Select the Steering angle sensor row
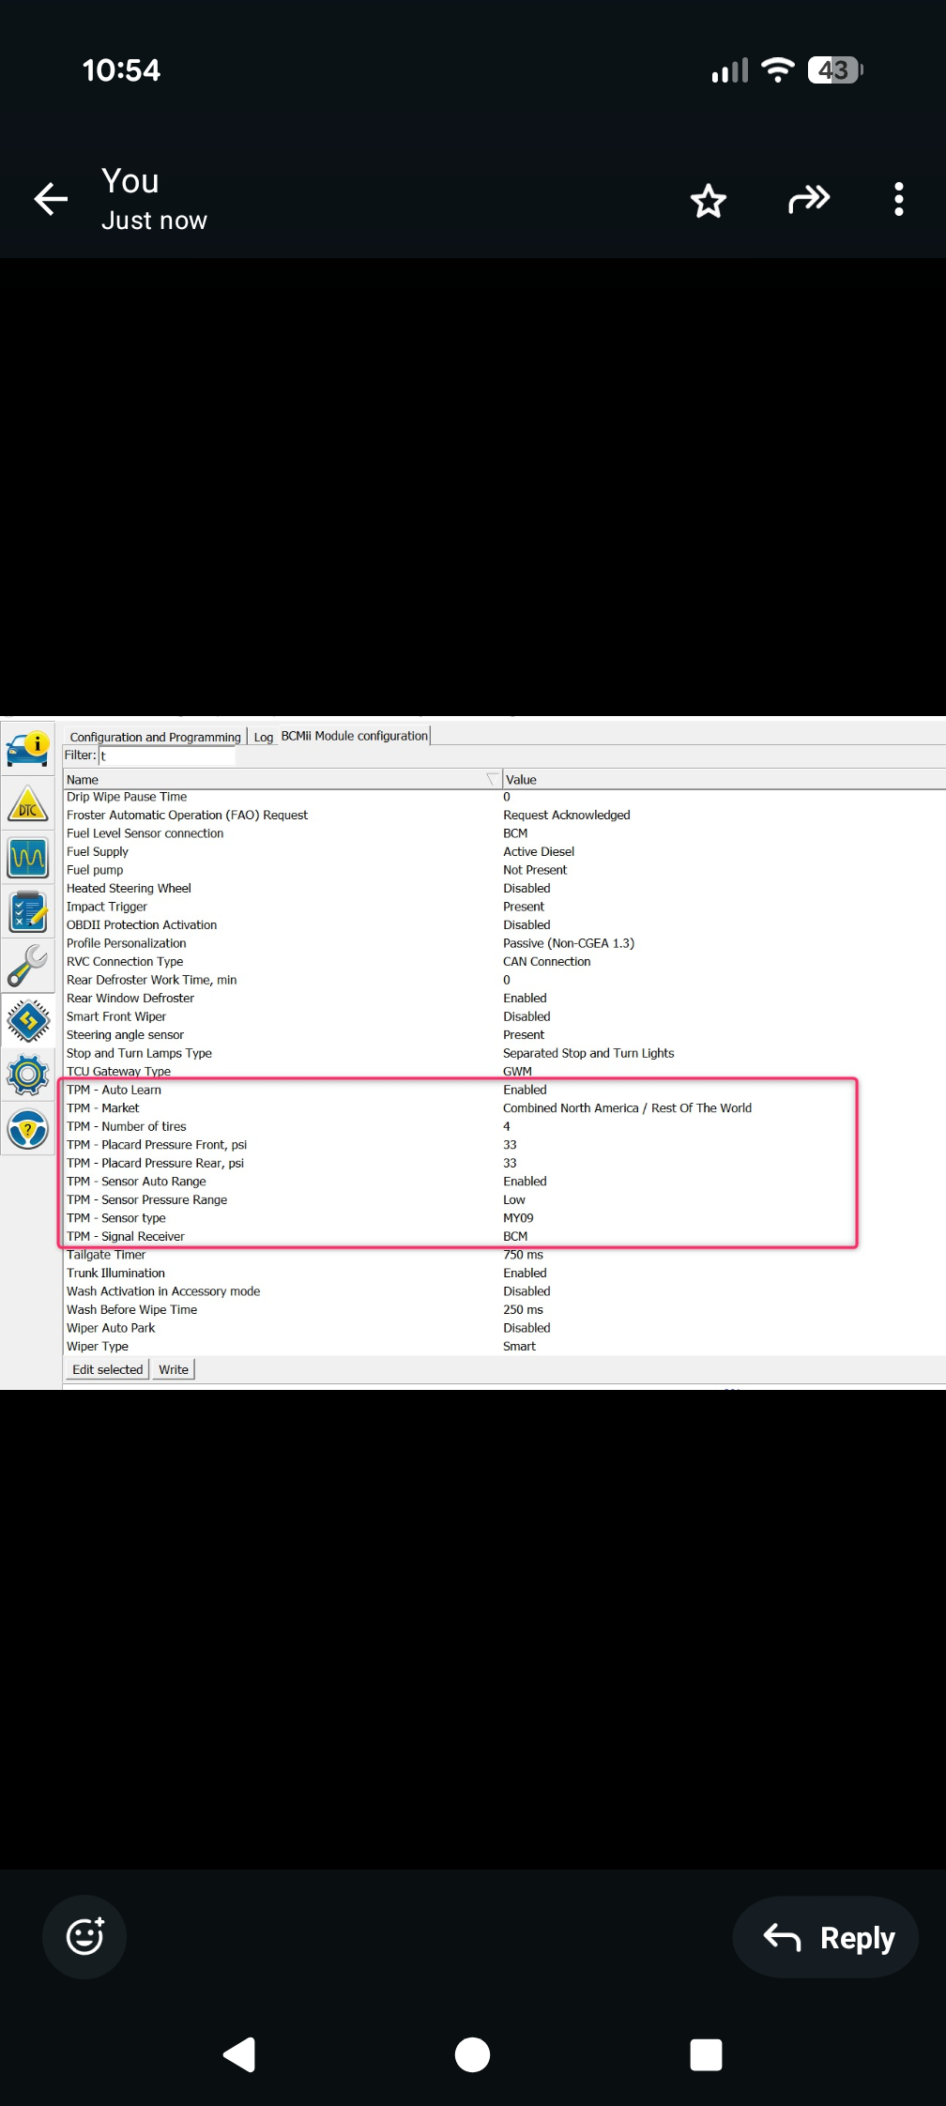This screenshot has width=946, height=2106. (x=504, y=1034)
